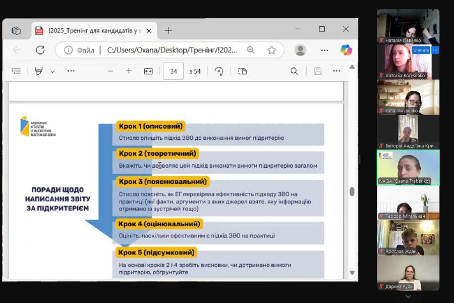
Task: Zoom in the PDF with plus button
Action: tap(129, 71)
